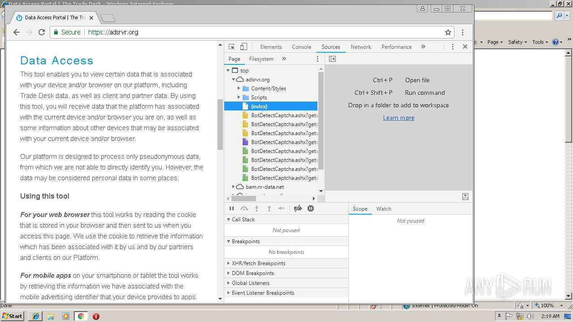Open navigator pane three-dot menu
This screenshot has height=322, width=573.
(318, 59)
